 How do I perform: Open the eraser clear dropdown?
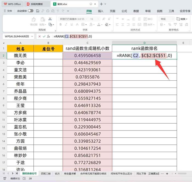click(x=110, y=25)
